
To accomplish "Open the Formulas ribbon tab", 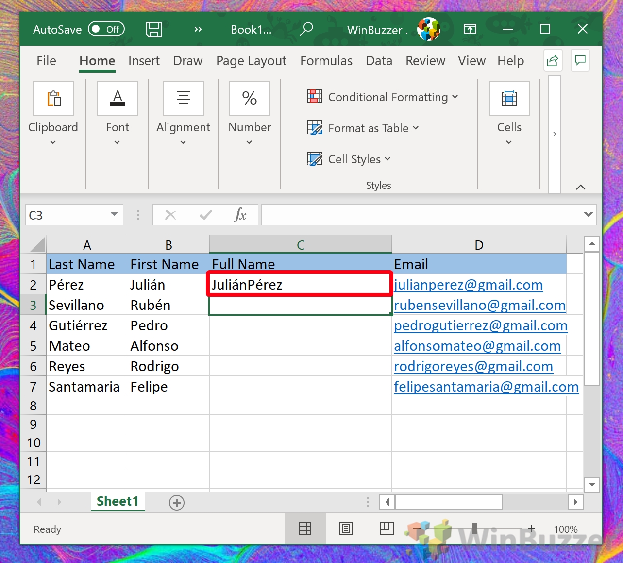I will tap(326, 61).
